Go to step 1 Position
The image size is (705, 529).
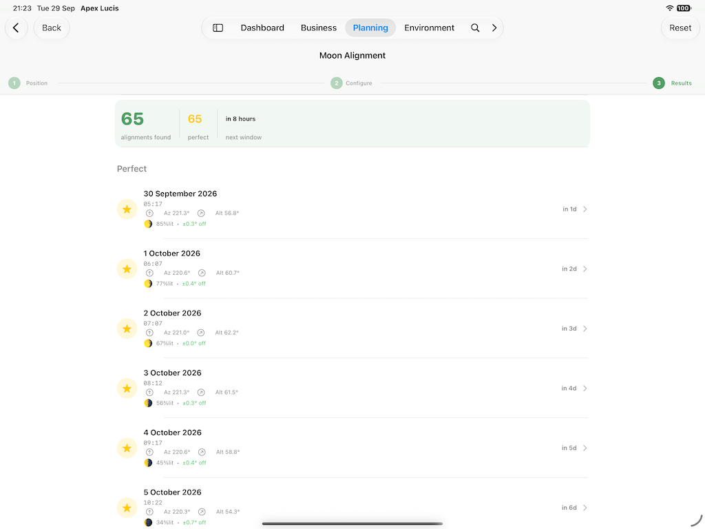point(28,83)
